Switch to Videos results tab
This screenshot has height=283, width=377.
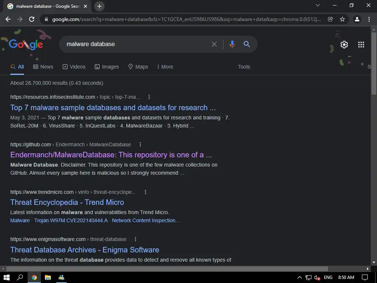point(74,67)
